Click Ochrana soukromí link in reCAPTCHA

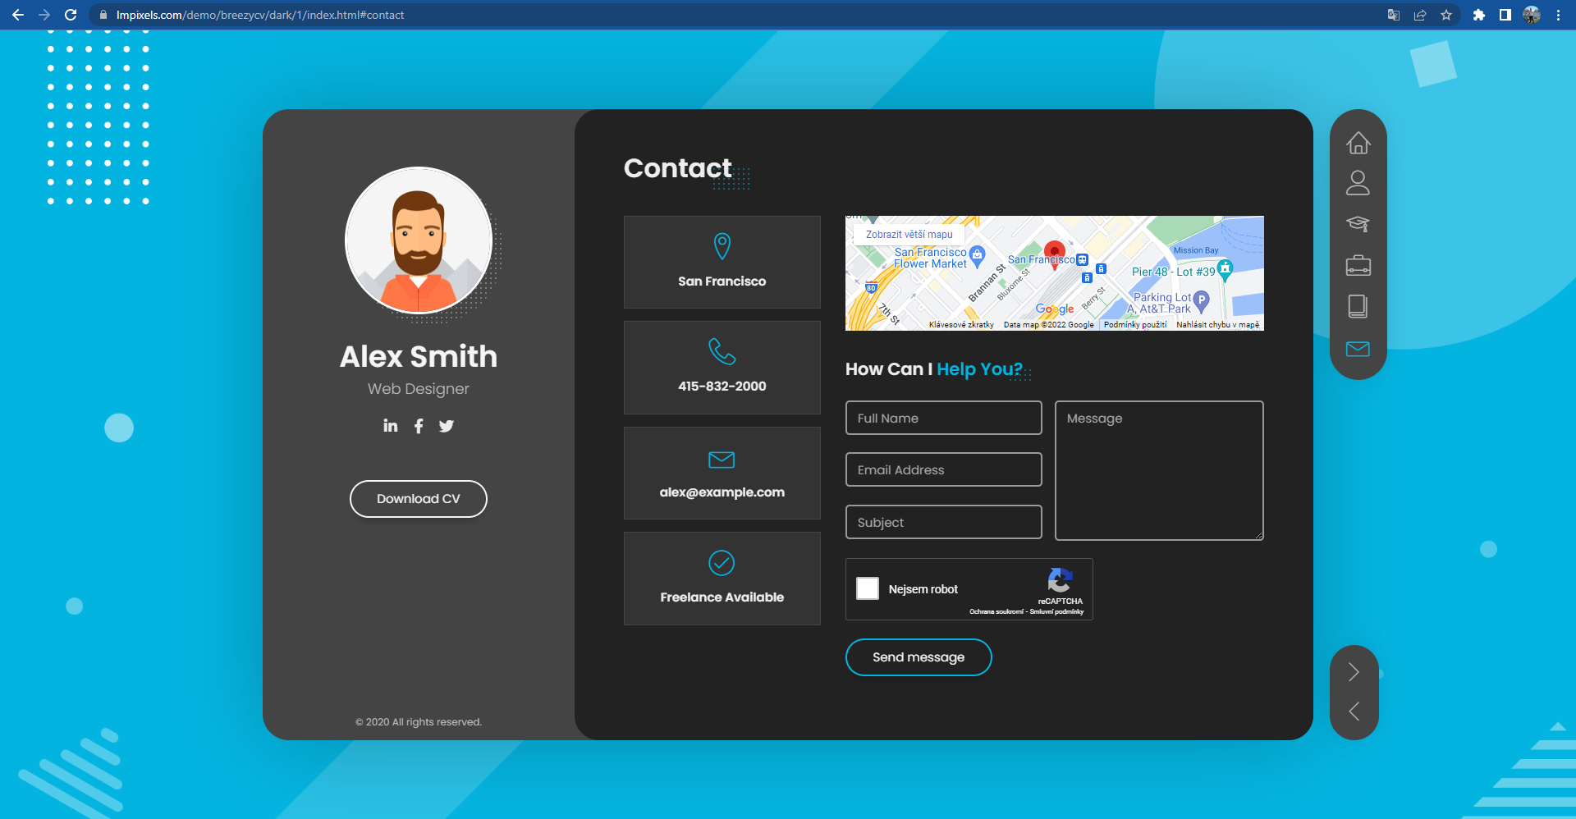pyautogui.click(x=996, y=611)
